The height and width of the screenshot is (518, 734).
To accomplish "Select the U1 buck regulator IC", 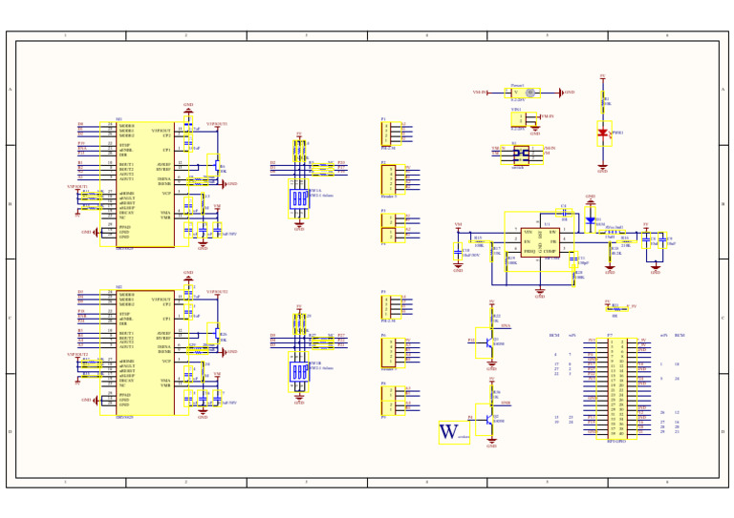I will pos(540,242).
